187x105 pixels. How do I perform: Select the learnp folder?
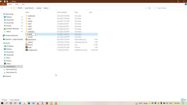pos(30,21)
